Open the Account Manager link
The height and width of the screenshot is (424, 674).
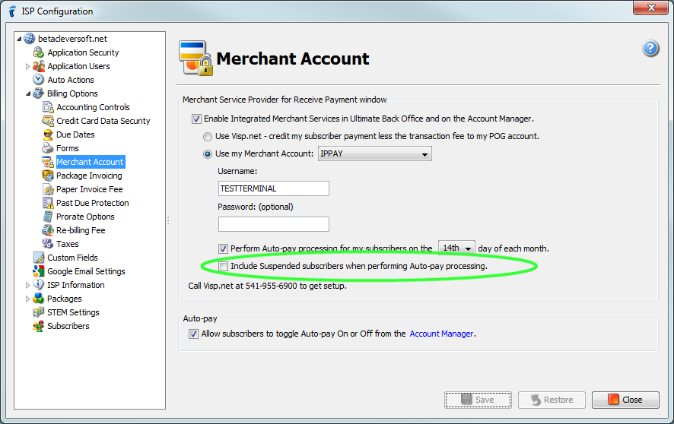pos(441,334)
